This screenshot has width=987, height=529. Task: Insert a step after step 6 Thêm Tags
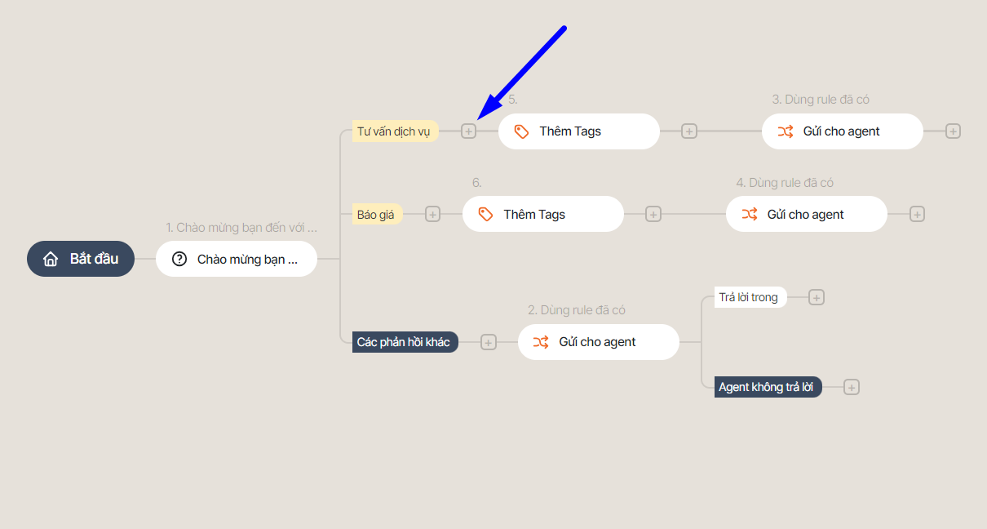653,214
